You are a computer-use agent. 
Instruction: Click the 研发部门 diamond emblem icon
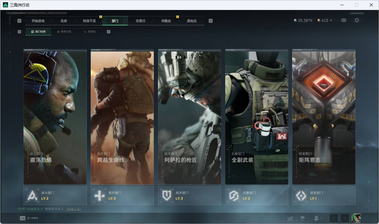point(301,195)
